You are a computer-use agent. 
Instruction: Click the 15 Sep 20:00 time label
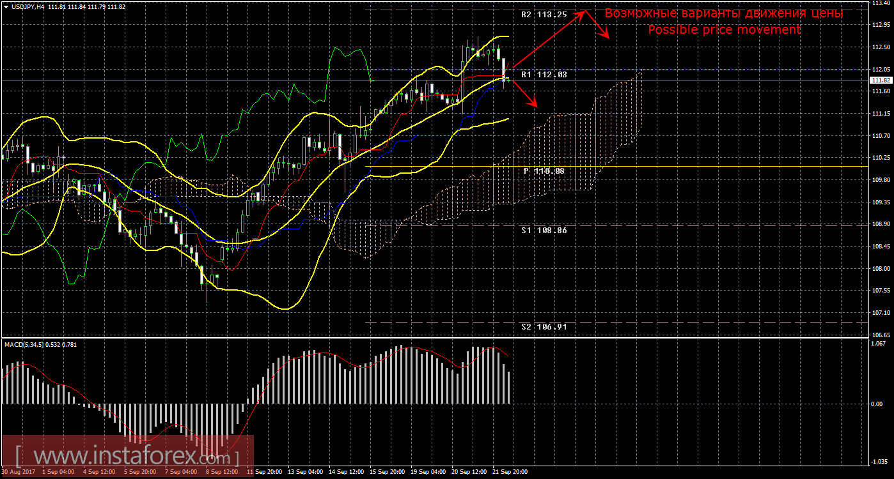[386, 472]
